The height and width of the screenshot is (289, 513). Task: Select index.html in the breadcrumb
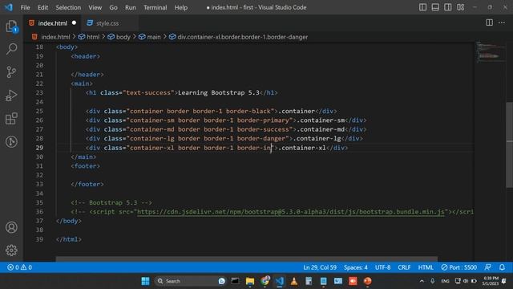click(x=55, y=37)
